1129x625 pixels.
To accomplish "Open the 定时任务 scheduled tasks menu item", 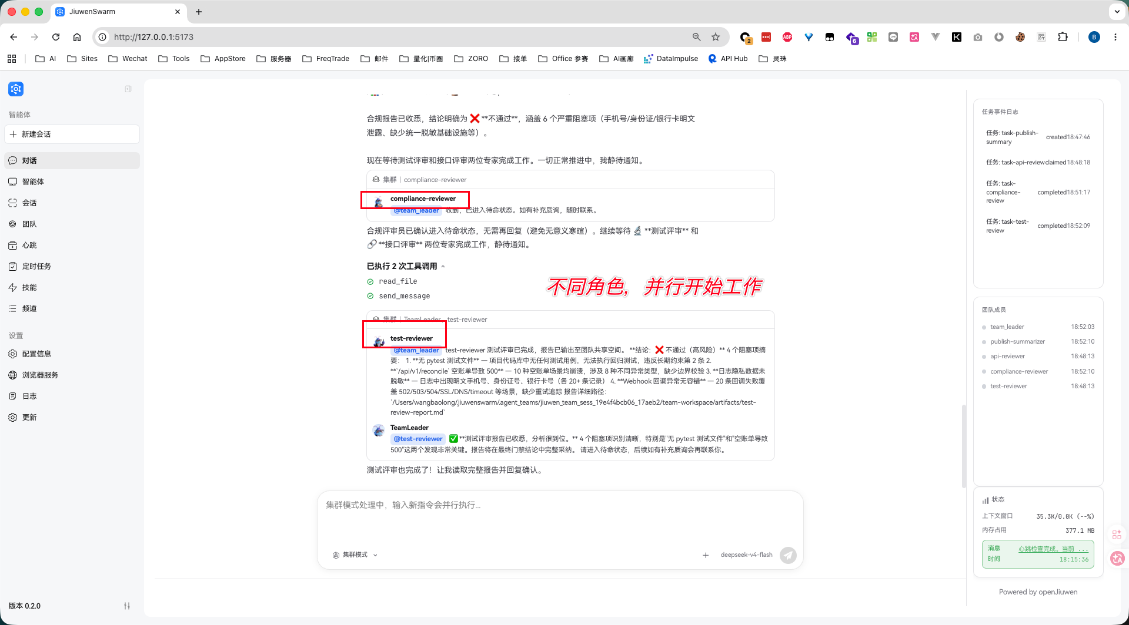I will [72, 266].
